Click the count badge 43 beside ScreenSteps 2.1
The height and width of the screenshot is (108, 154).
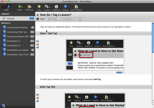[x=32, y=41]
